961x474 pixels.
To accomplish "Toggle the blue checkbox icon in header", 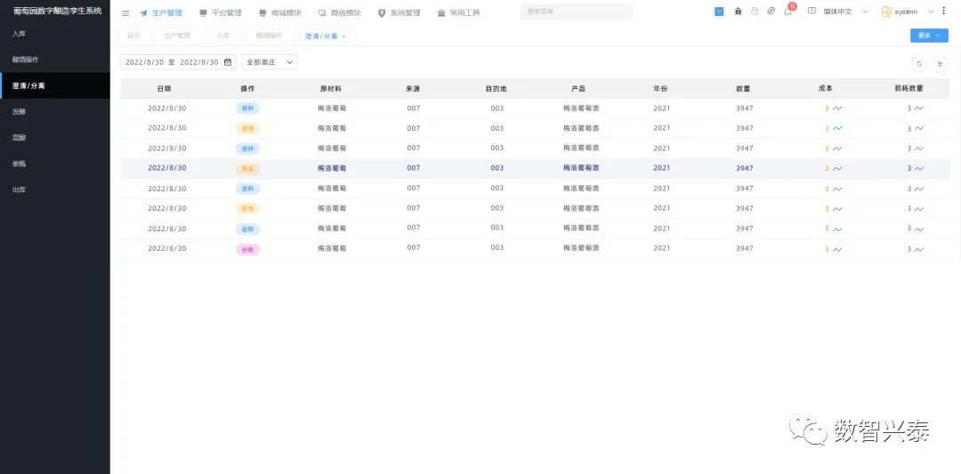I will 719,12.
